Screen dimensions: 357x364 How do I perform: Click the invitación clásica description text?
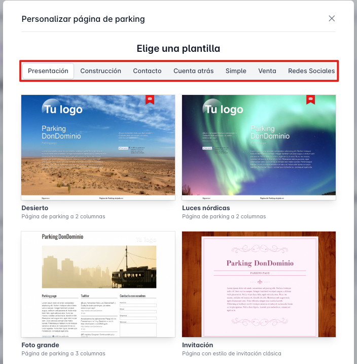(x=231, y=353)
